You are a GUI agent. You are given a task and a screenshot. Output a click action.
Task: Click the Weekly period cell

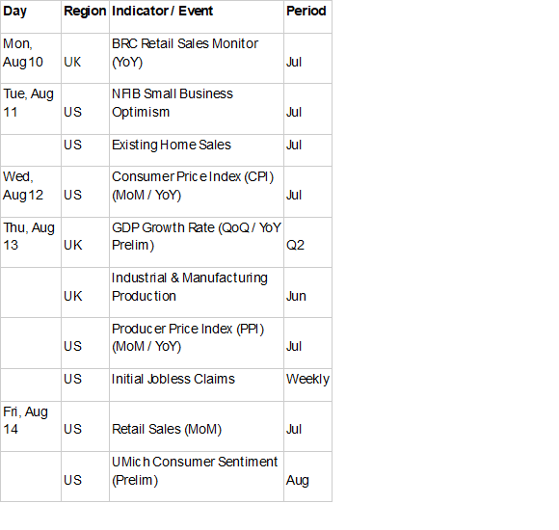pyautogui.click(x=308, y=384)
